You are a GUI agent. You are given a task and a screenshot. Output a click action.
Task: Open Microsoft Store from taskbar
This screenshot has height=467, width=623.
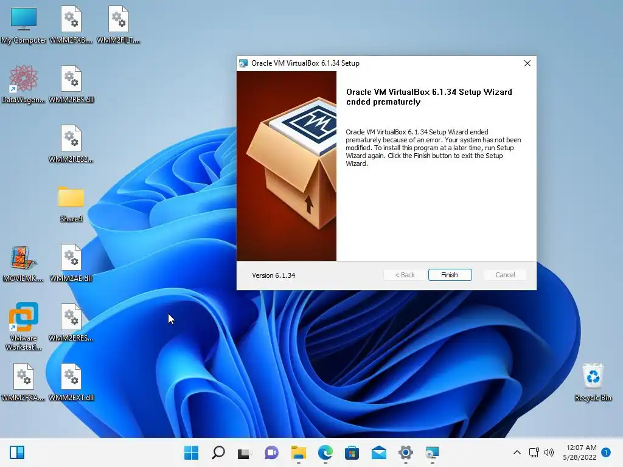point(352,452)
